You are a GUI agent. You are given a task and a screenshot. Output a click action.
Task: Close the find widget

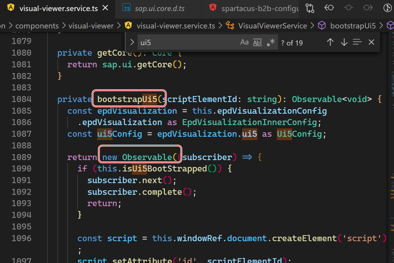click(x=371, y=42)
